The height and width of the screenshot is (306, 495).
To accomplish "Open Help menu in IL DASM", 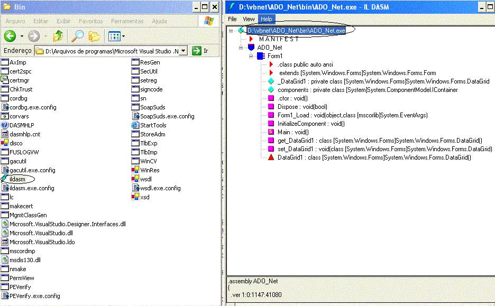I will (x=267, y=19).
